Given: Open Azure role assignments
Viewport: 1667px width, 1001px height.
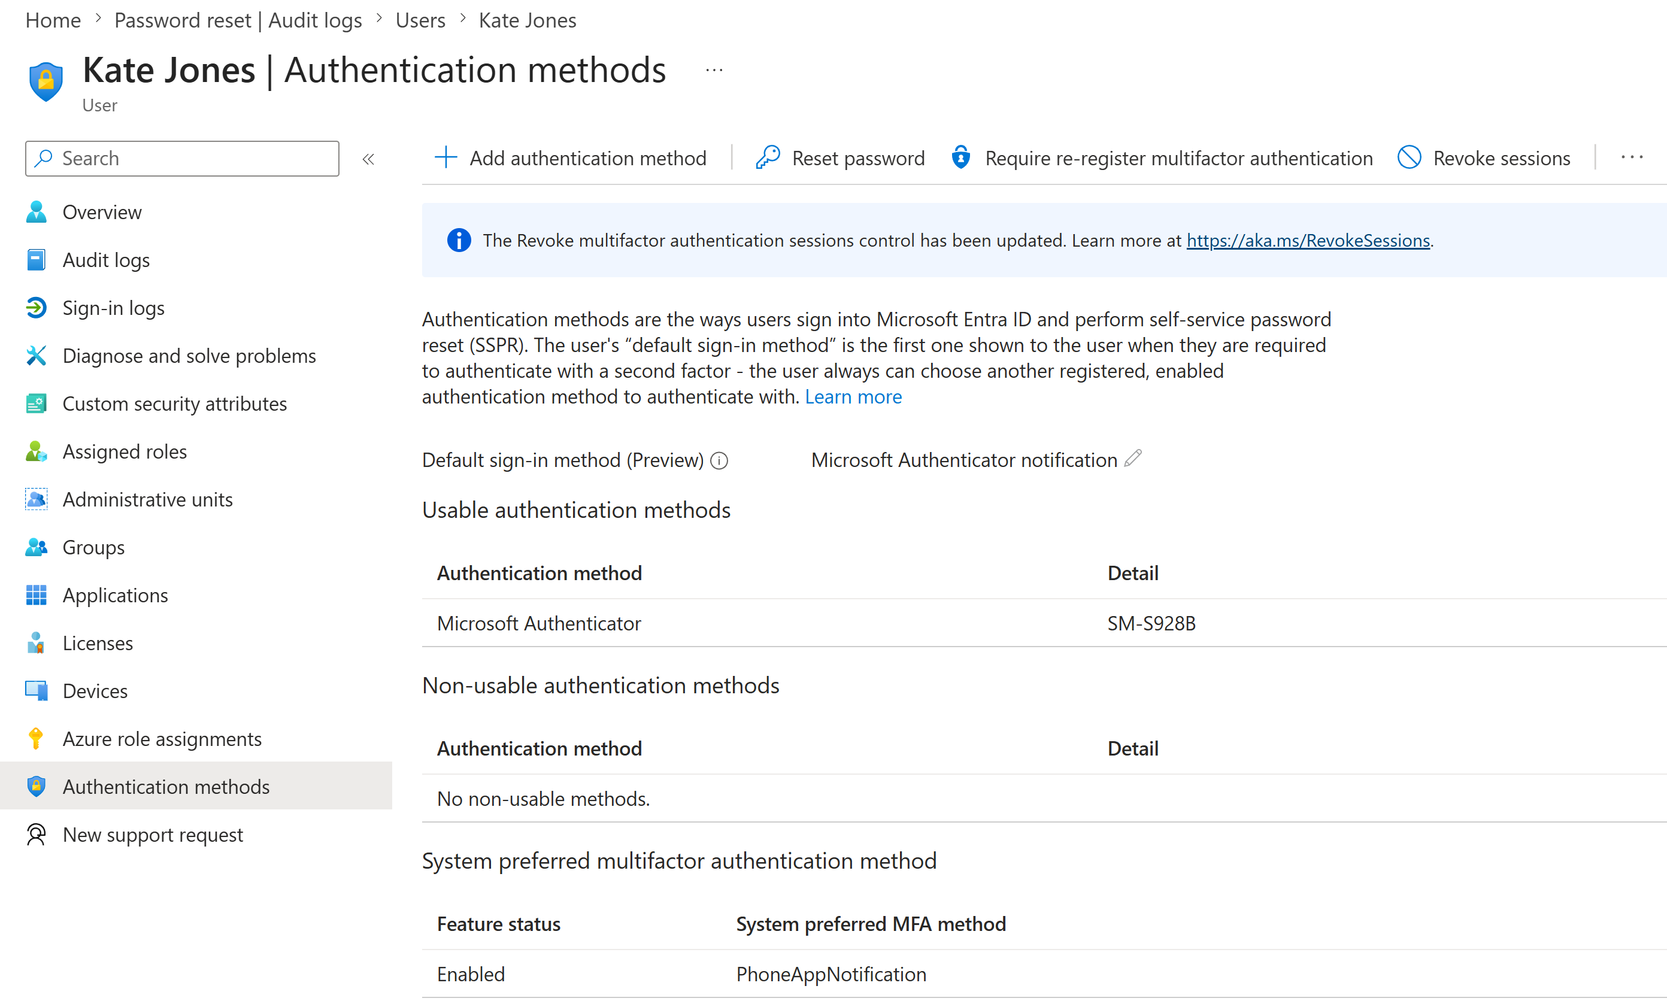Looking at the screenshot, I should pyautogui.click(x=196, y=739).
